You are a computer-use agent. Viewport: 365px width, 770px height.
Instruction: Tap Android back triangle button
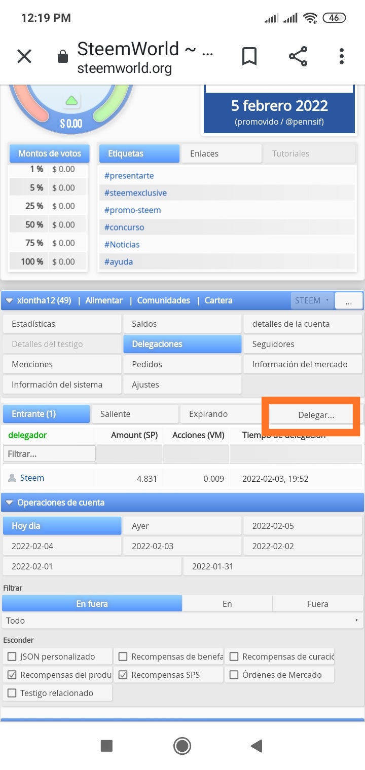[257, 745]
